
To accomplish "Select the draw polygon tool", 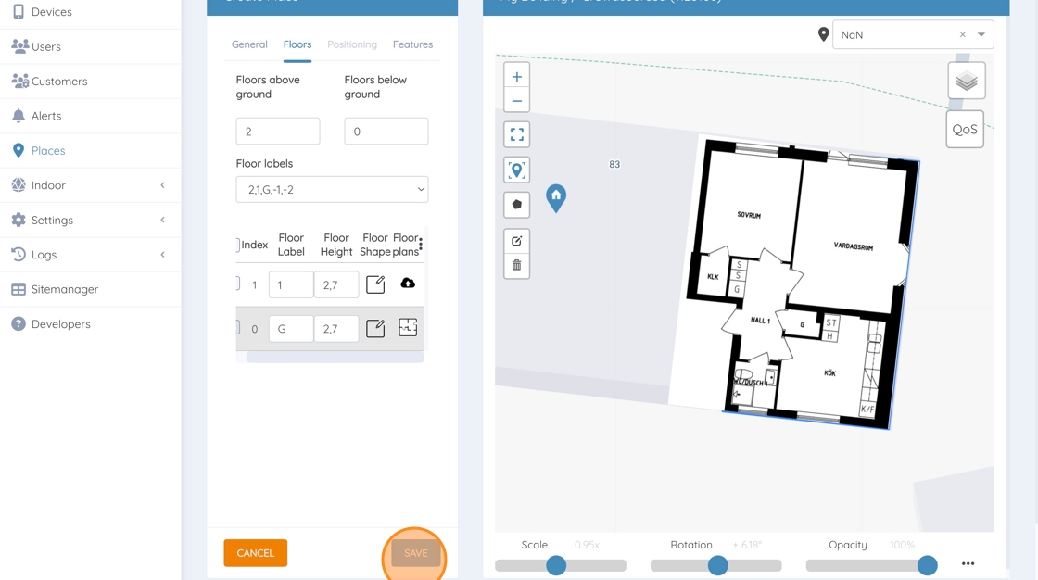I will pyautogui.click(x=517, y=205).
